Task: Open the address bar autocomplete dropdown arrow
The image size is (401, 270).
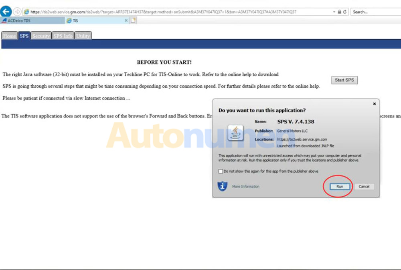Action: pyautogui.click(x=334, y=12)
